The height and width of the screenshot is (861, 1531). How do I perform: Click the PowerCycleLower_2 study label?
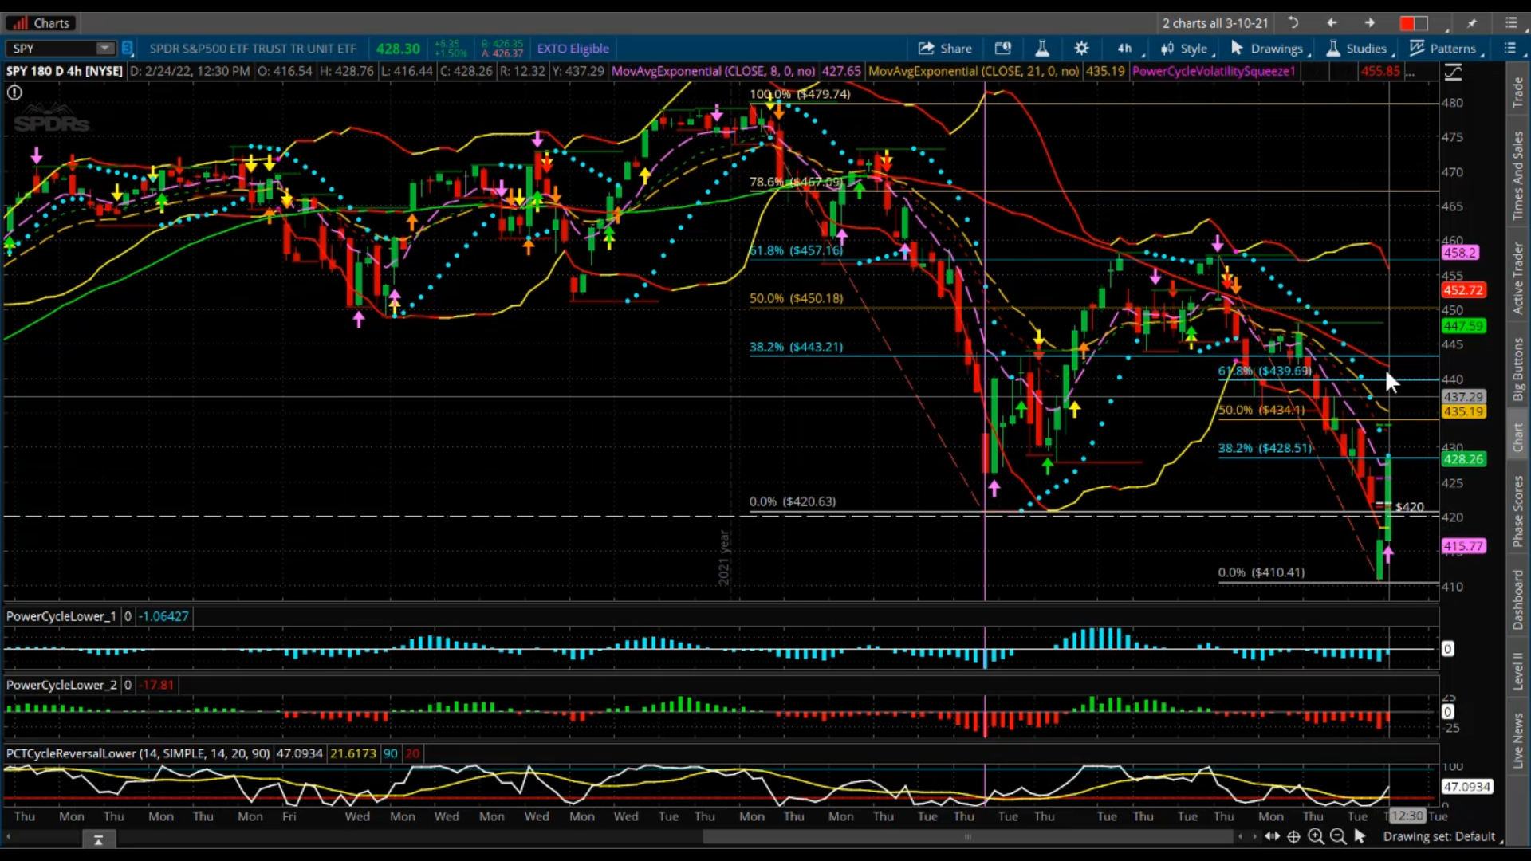[61, 685]
